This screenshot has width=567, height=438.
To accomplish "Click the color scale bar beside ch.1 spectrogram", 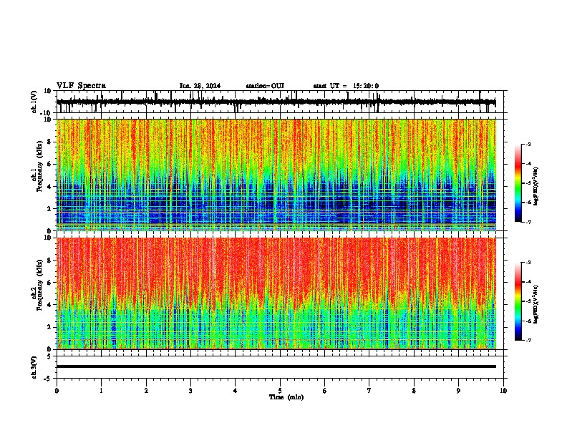I will point(518,183).
